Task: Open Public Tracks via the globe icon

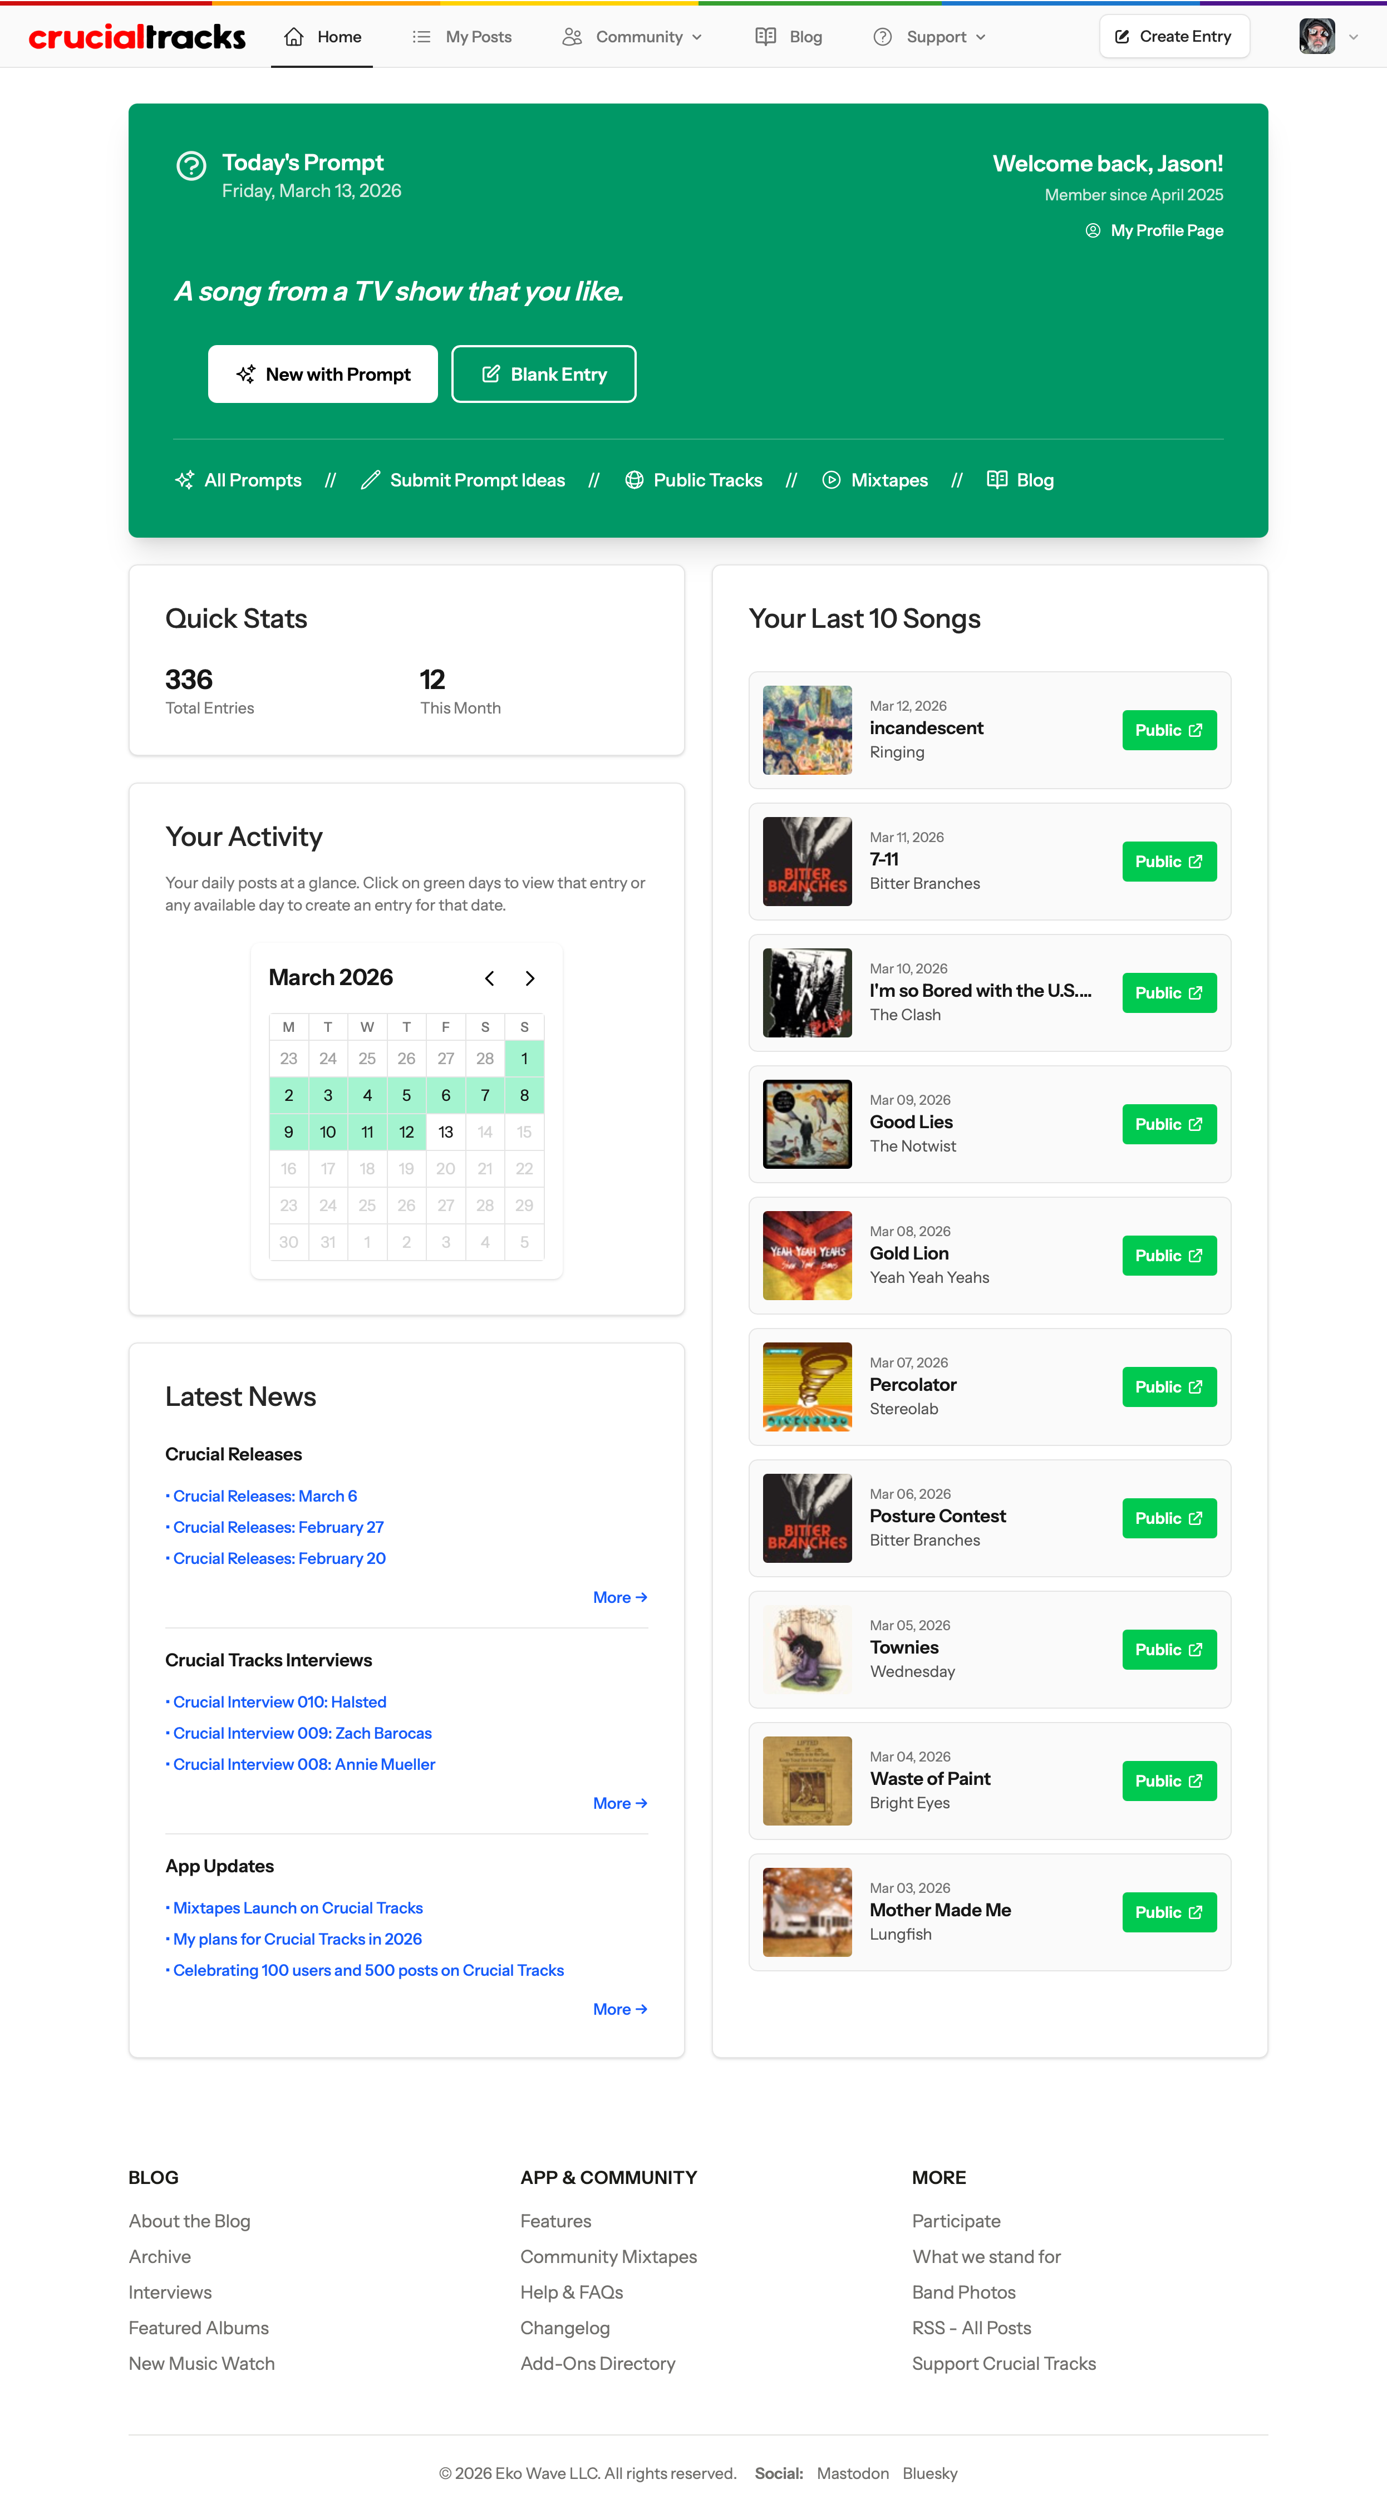Action: tap(635, 480)
